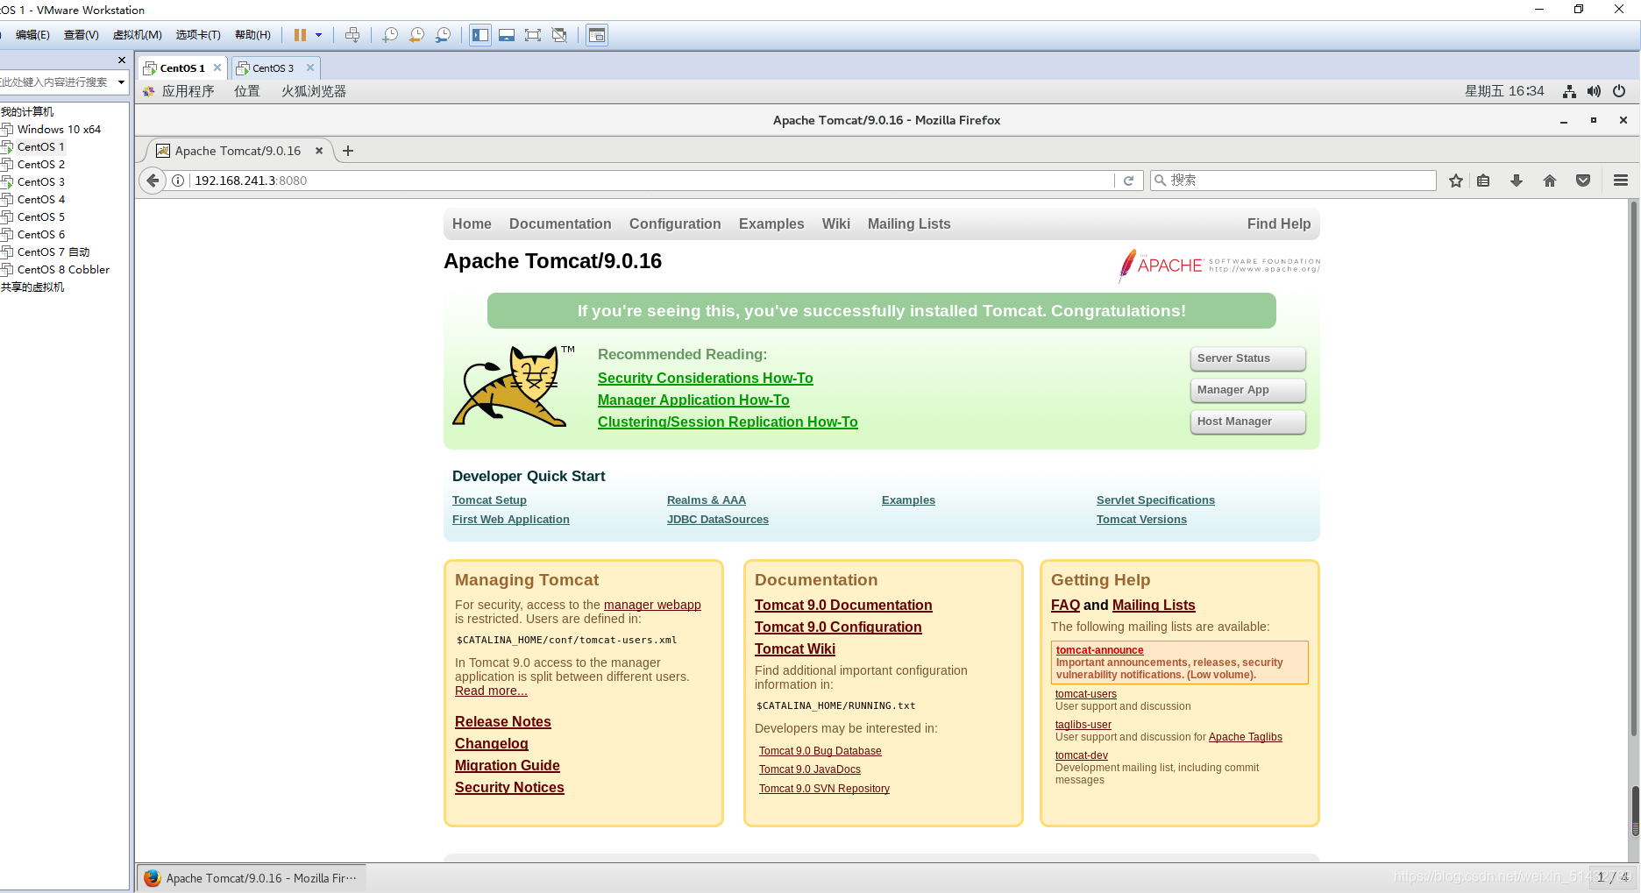Viewport: 1641px width, 893px height.
Task: Send Ctrl+Alt+Del to the virtual machine
Action: (352, 35)
